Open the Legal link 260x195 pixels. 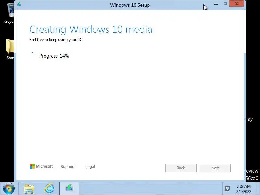click(x=90, y=167)
